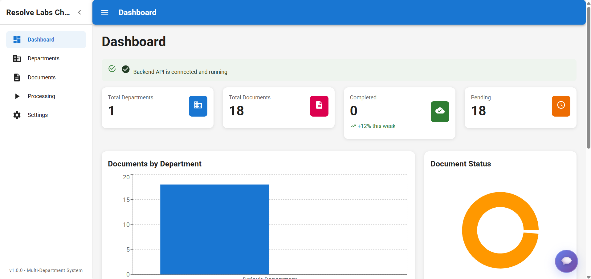Click the pink document icon on Total Documents card
This screenshot has width=591, height=279.
pos(319,106)
